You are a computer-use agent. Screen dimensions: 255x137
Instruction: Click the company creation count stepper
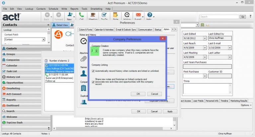coord(96,51)
